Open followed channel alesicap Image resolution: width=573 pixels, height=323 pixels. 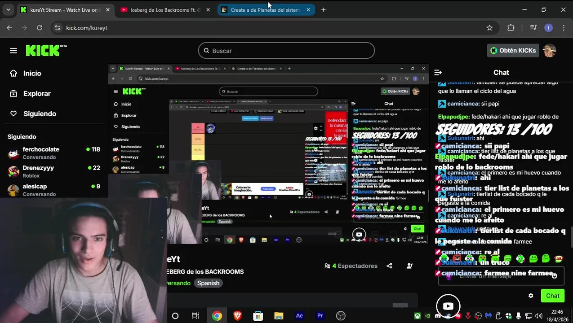click(x=54, y=190)
